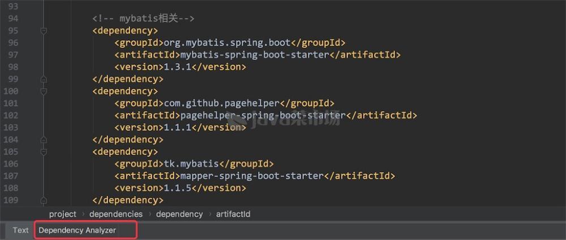Click the dependency breadcrumb item
566x240 pixels.
(x=179, y=214)
